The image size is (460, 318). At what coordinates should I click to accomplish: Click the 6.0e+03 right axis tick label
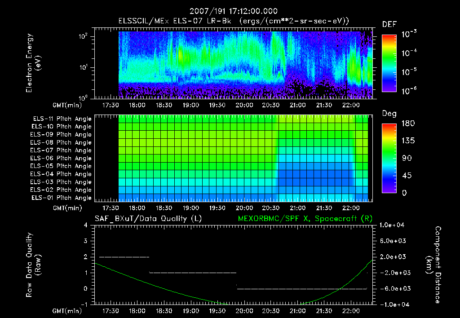[393, 241]
